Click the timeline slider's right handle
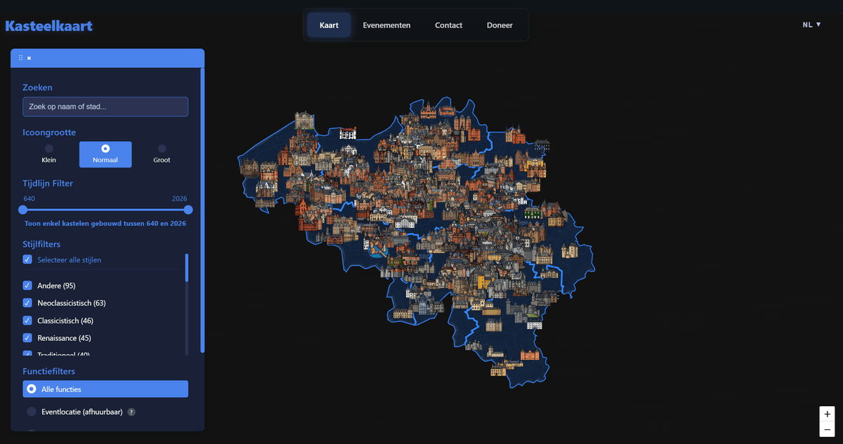 [188, 210]
